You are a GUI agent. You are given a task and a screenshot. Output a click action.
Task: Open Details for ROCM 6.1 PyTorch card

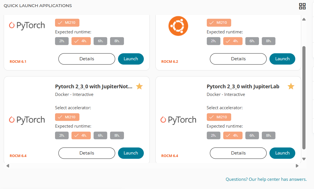pyautogui.click(x=87, y=59)
